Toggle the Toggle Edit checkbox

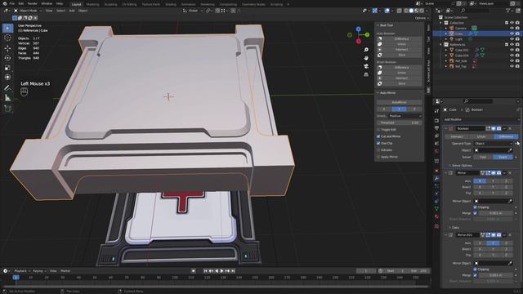[x=378, y=129]
